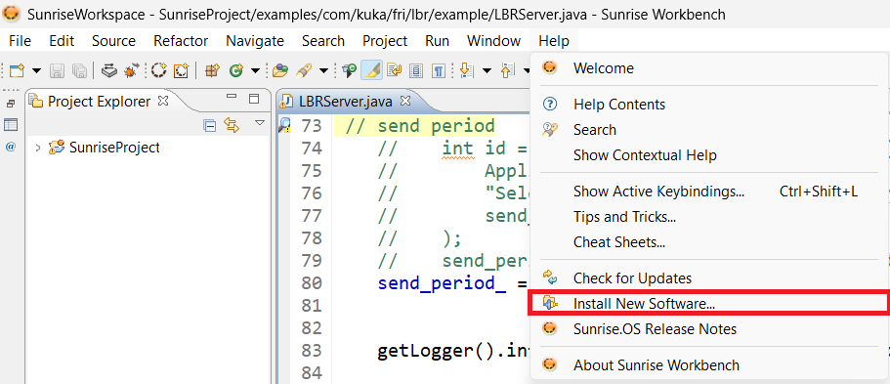Click the New Java Package icon
This screenshot has width=890, height=384.
212,70
